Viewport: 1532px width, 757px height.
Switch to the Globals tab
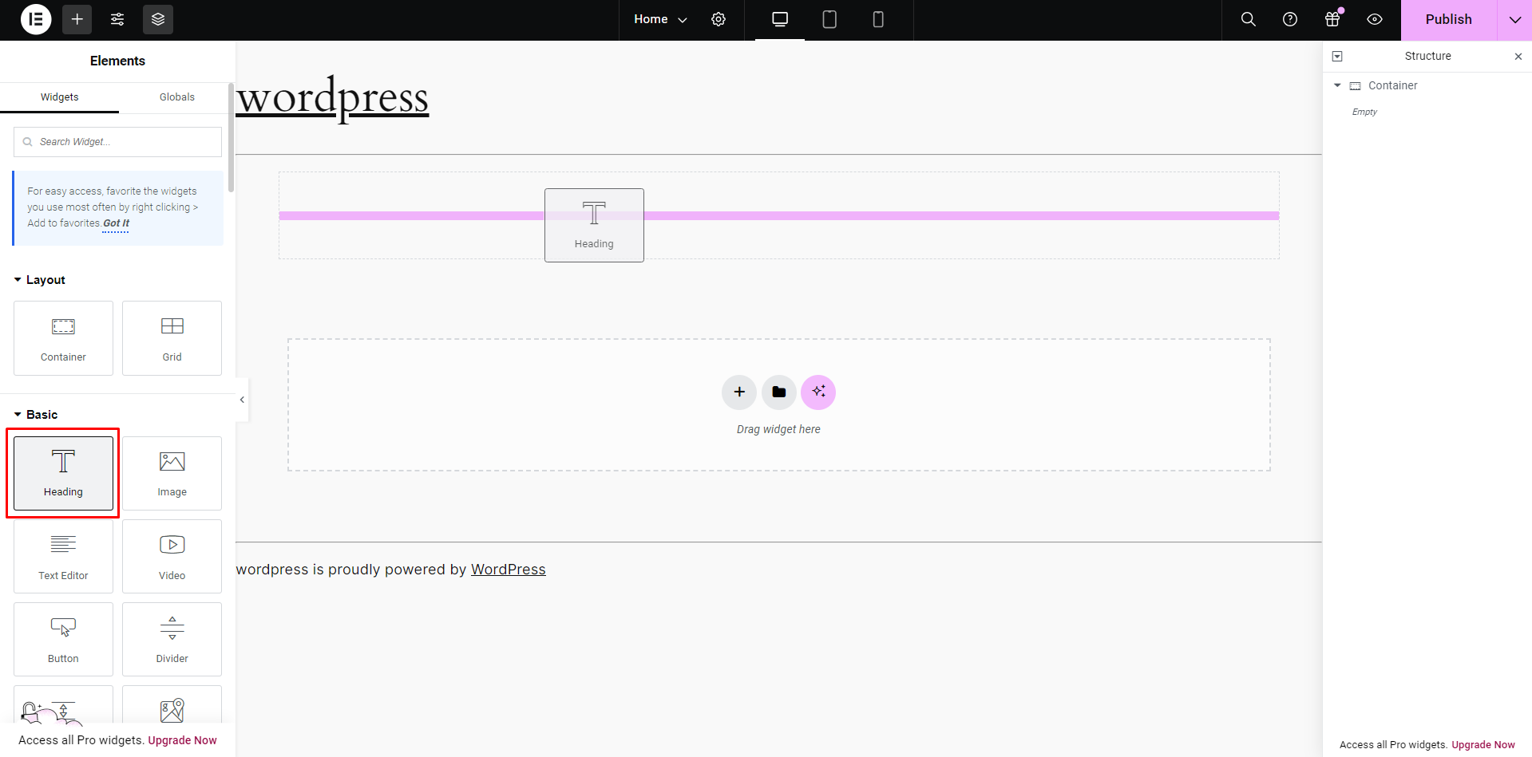(177, 97)
